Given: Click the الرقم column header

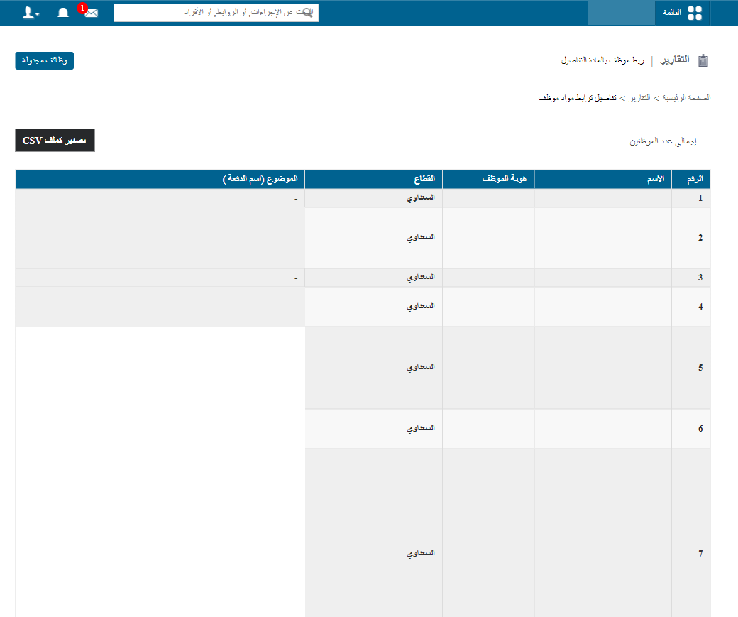Looking at the screenshot, I should (x=691, y=179).
